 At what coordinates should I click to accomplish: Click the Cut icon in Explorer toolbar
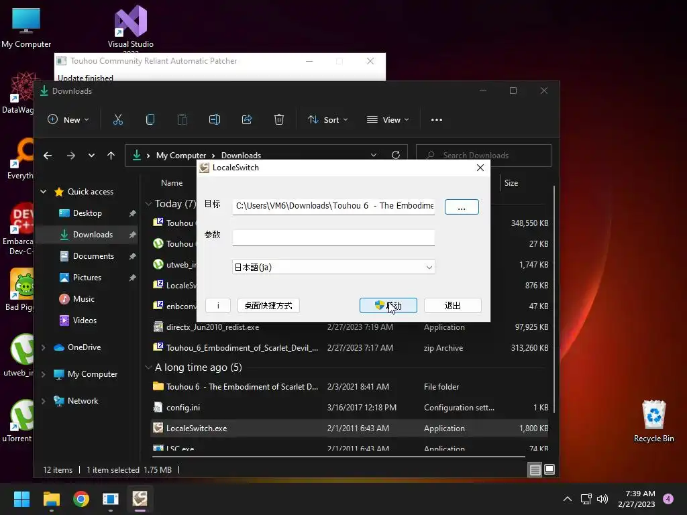pos(118,119)
